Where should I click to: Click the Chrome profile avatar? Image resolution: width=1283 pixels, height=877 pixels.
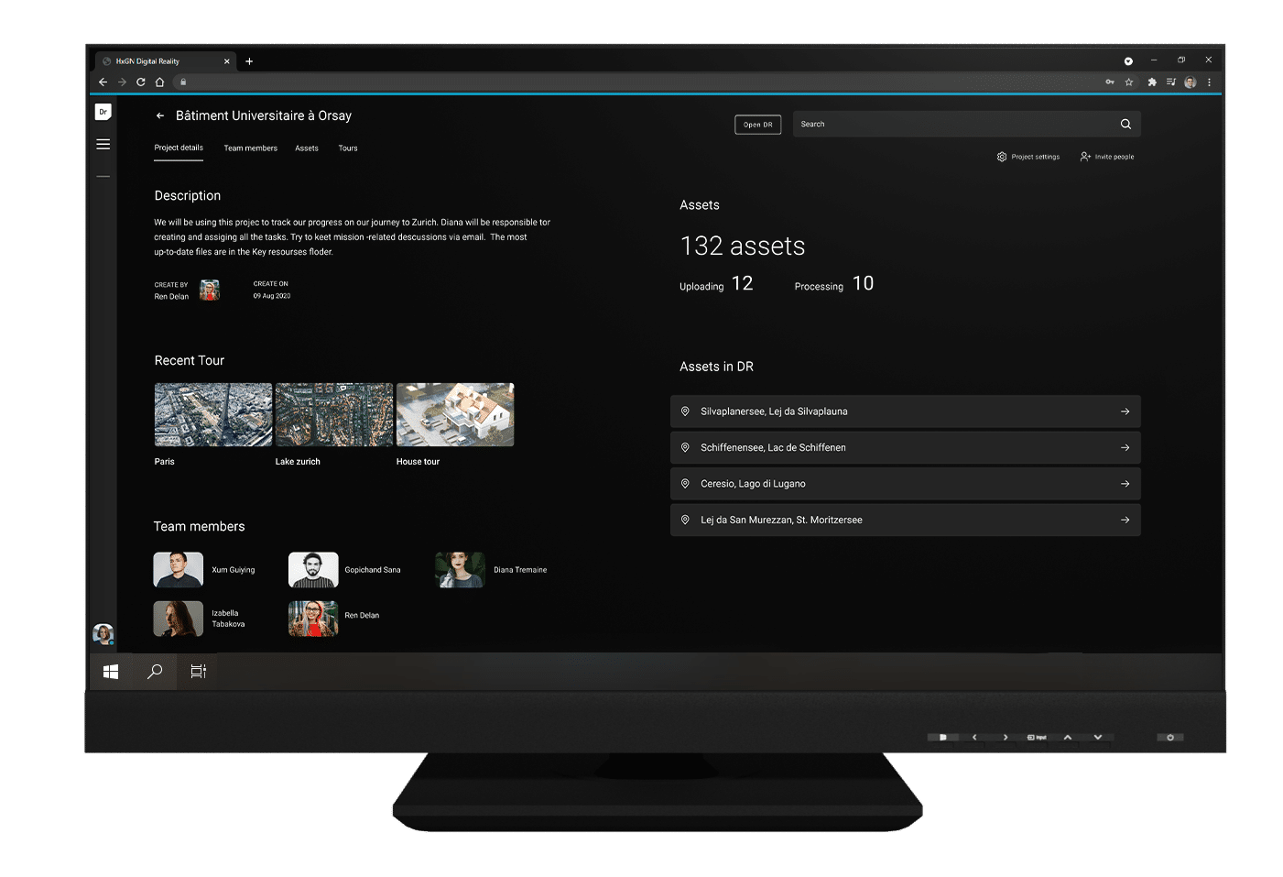pos(1191,82)
